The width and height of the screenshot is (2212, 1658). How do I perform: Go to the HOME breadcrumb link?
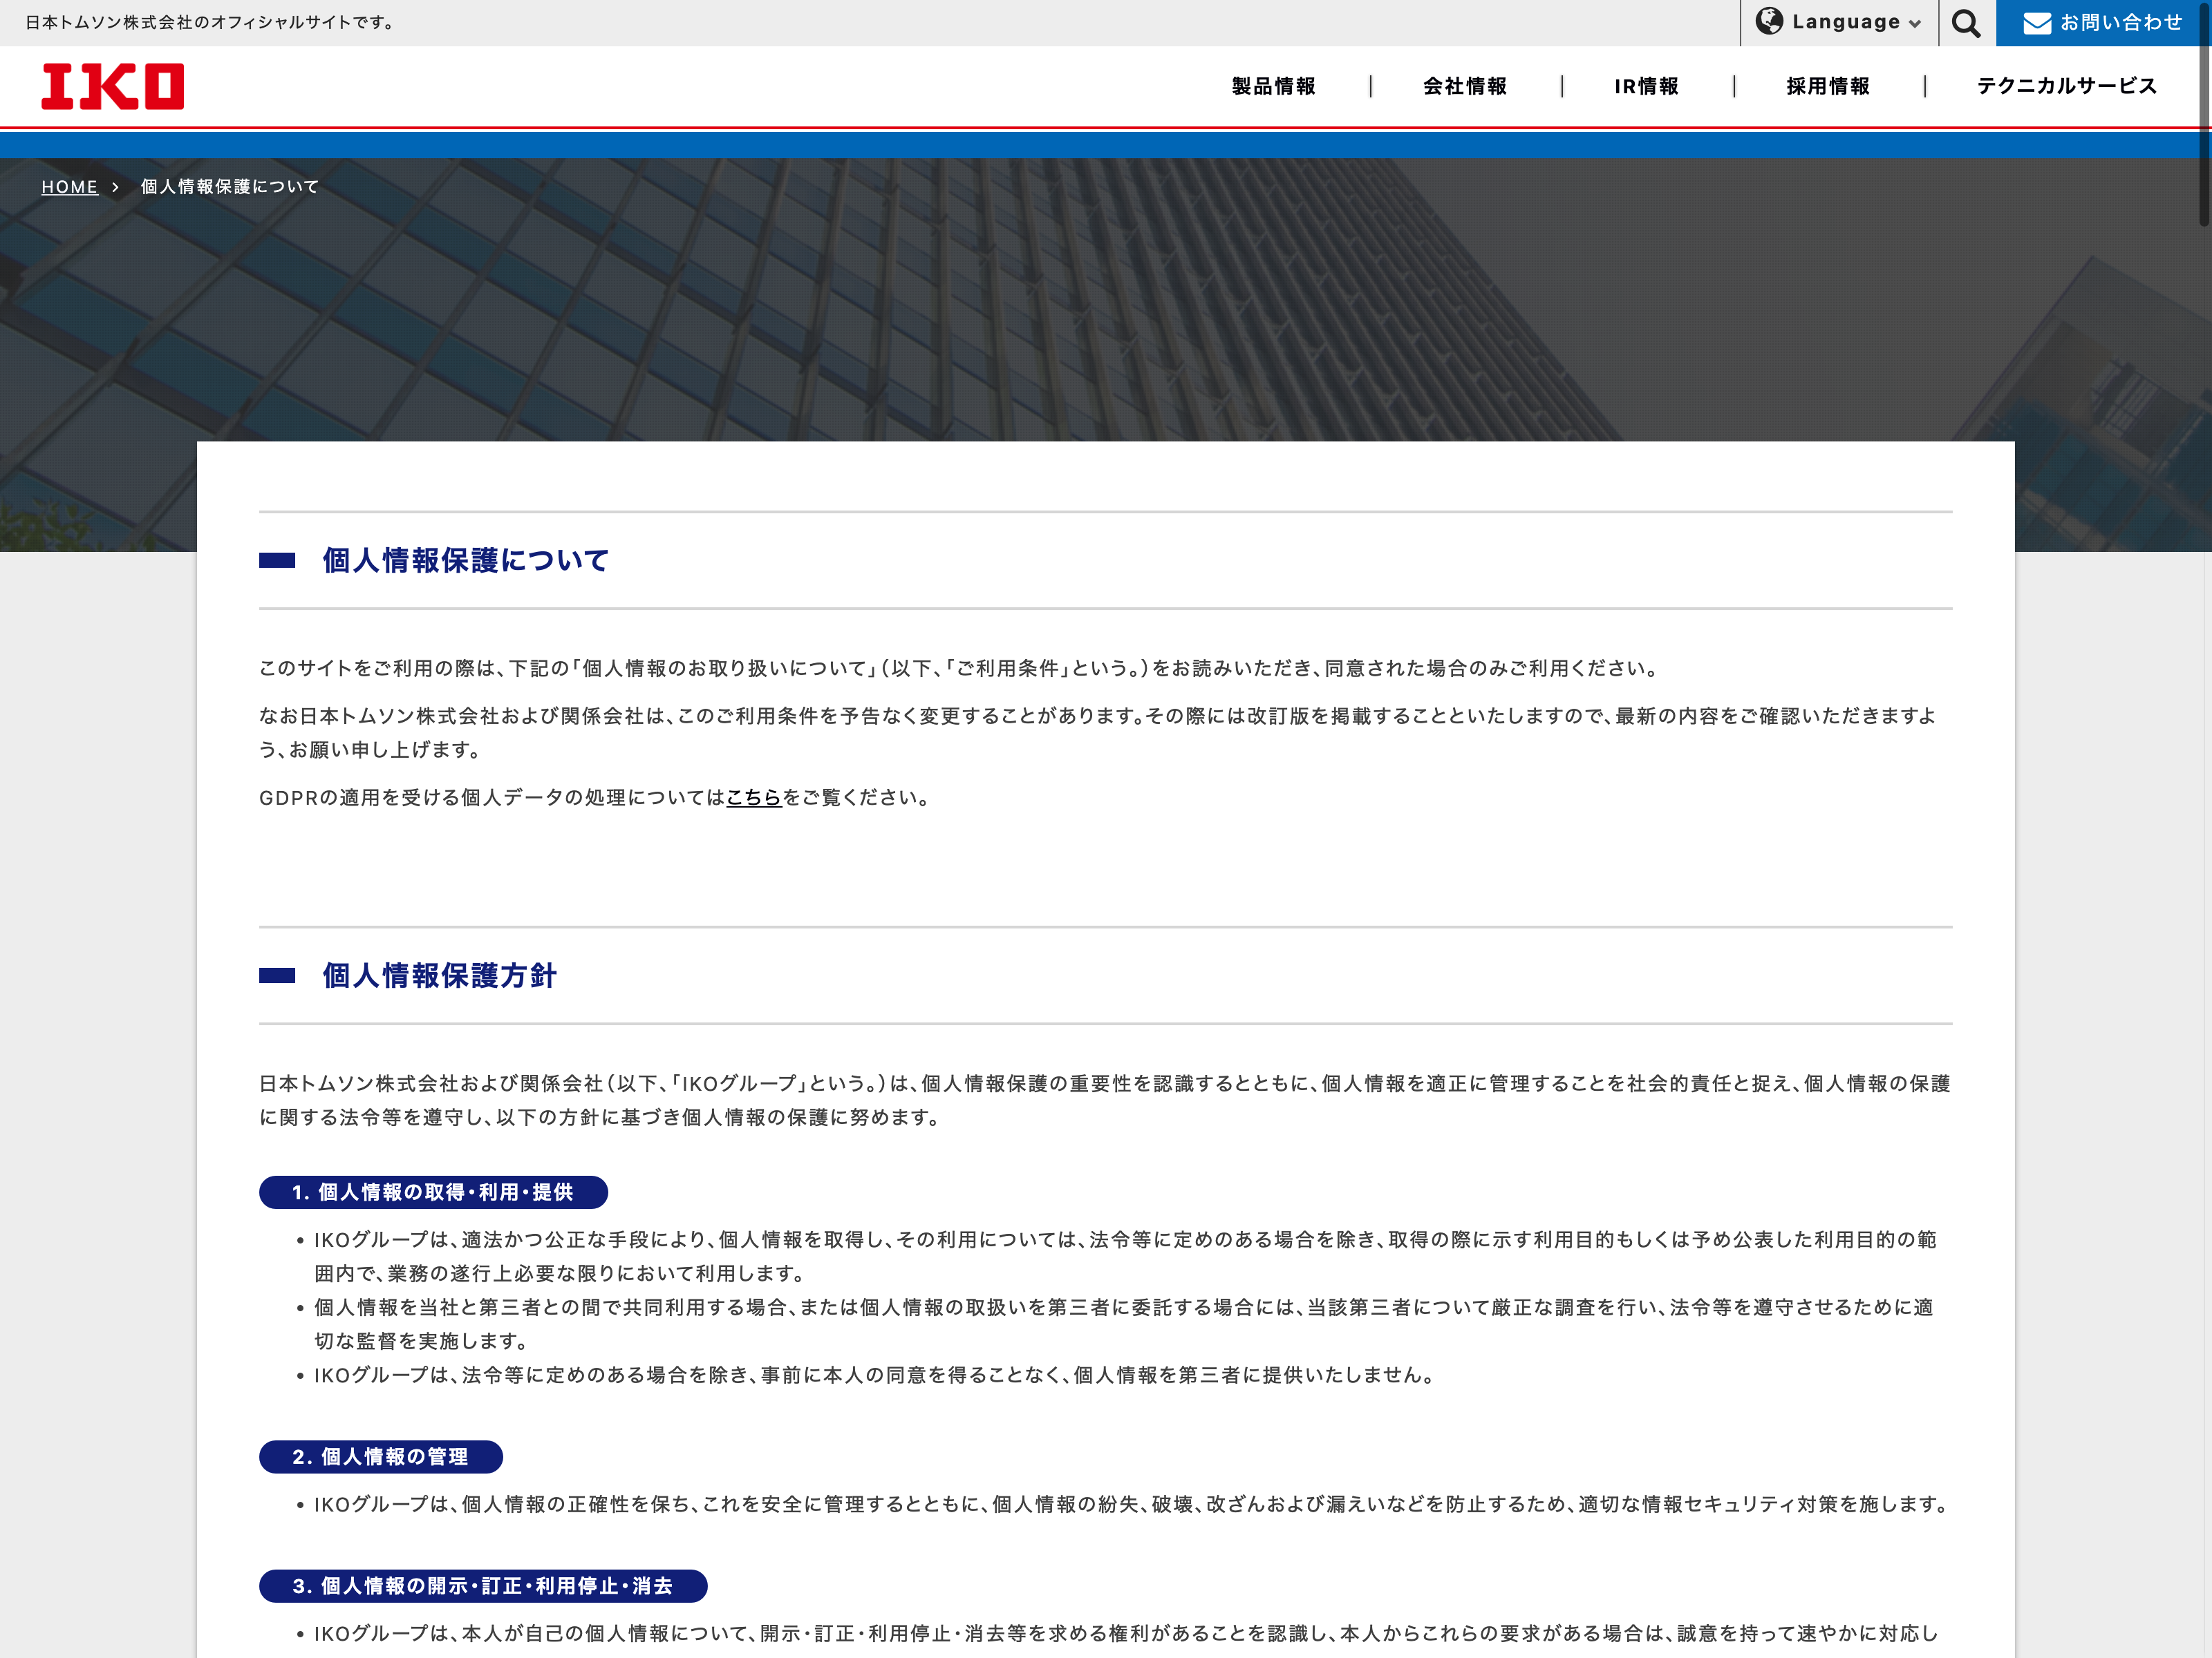pos(69,187)
